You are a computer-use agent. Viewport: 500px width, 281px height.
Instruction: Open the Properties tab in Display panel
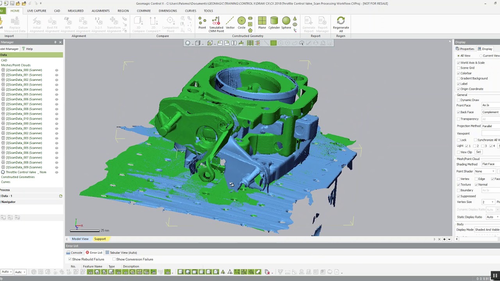(465, 49)
